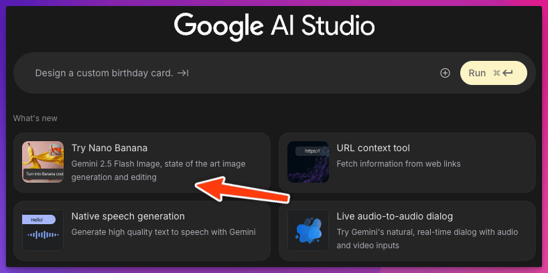Click the text 'Gemini 2.5 Flash Image, state of the art image'
This screenshot has height=273, width=548.
[x=158, y=164]
